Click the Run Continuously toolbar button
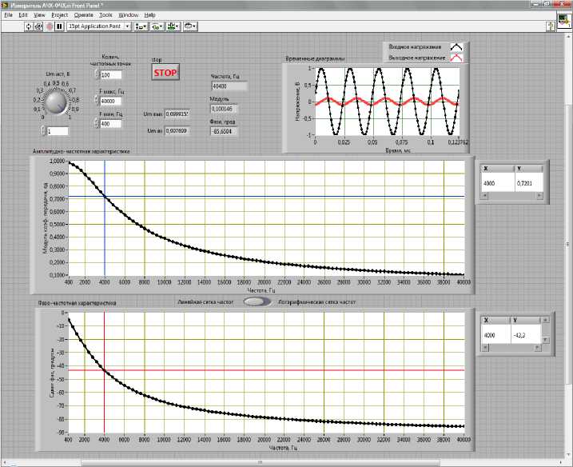 pos(38,26)
